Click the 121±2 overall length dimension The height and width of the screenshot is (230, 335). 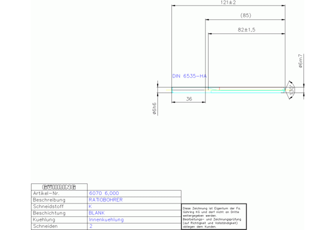(x=228, y=3)
